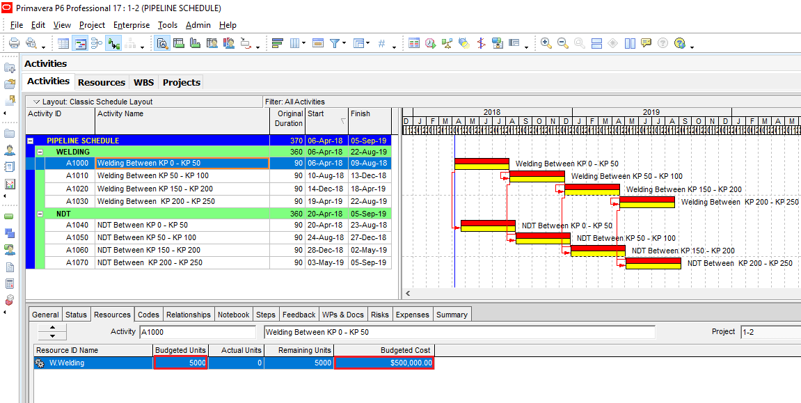
Task: Open the WPs & Docs details tab
Action: coord(343,315)
